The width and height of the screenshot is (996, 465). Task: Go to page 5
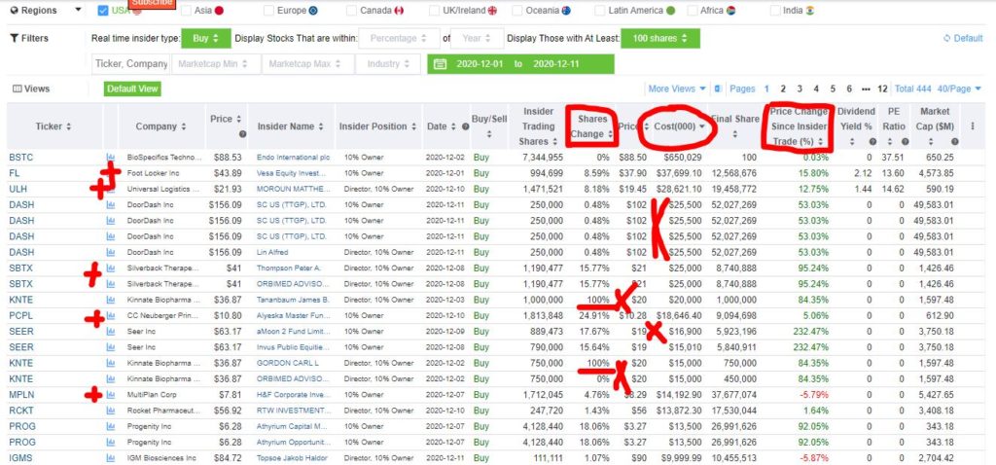[833, 89]
